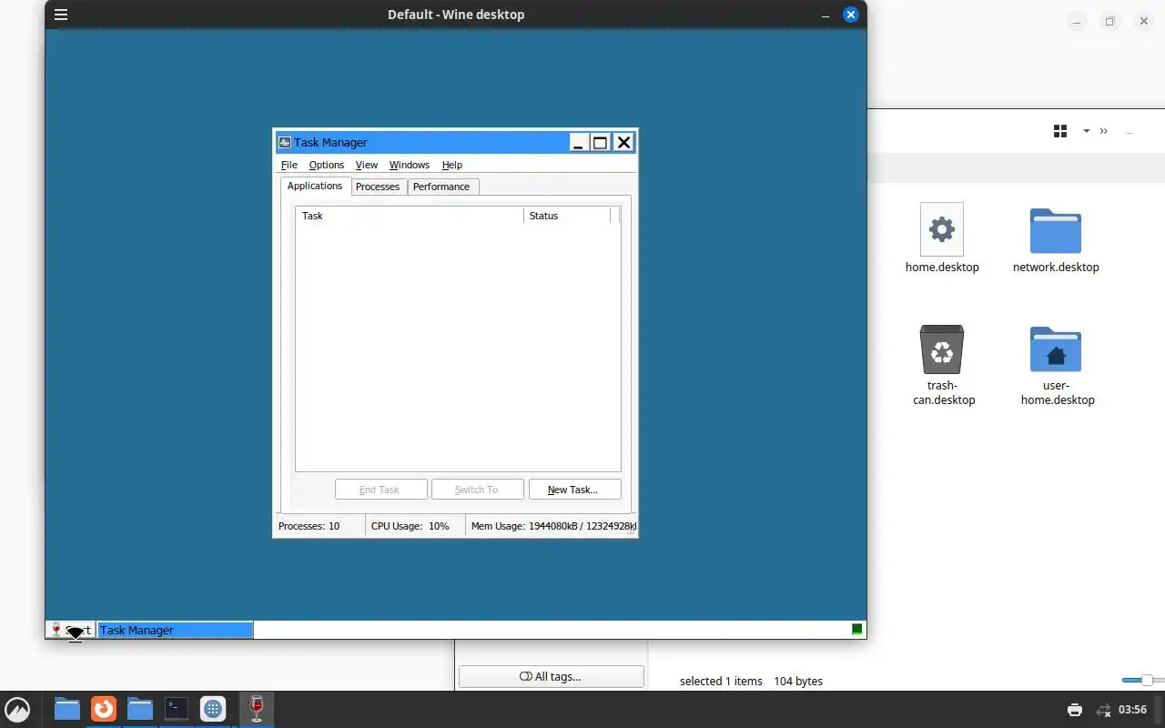Click the app grid icon in panel
The image size is (1165, 728).
[213, 708]
